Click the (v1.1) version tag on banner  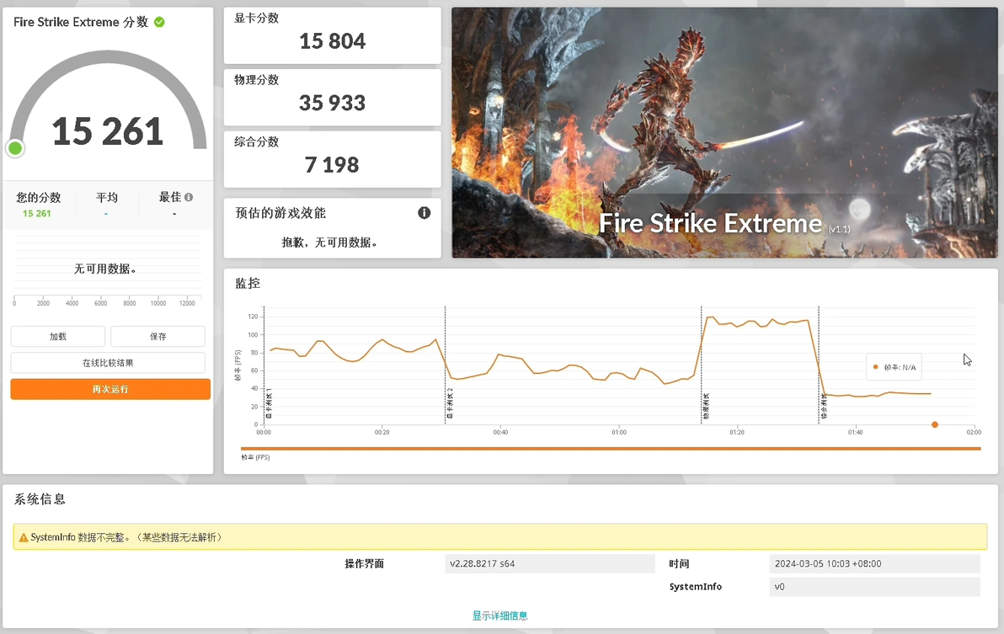click(840, 229)
